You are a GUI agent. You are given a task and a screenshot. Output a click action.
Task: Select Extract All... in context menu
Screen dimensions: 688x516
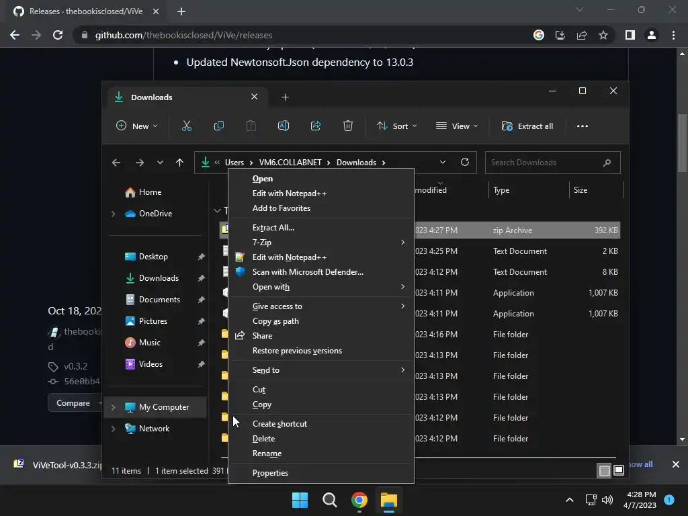tap(321, 228)
